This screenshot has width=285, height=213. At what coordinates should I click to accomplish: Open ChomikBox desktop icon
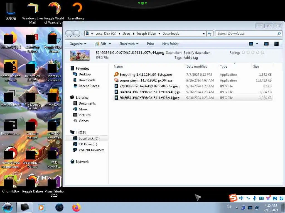pyautogui.click(x=11, y=184)
